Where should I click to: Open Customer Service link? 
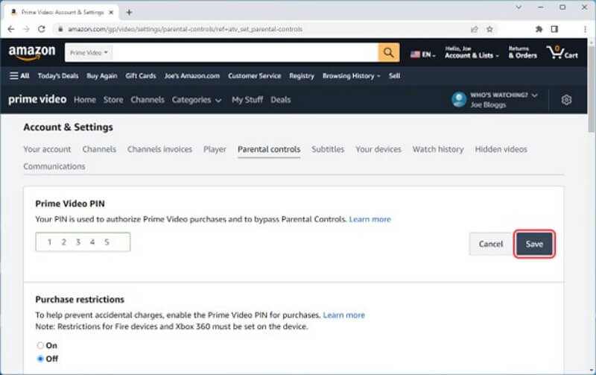(254, 76)
